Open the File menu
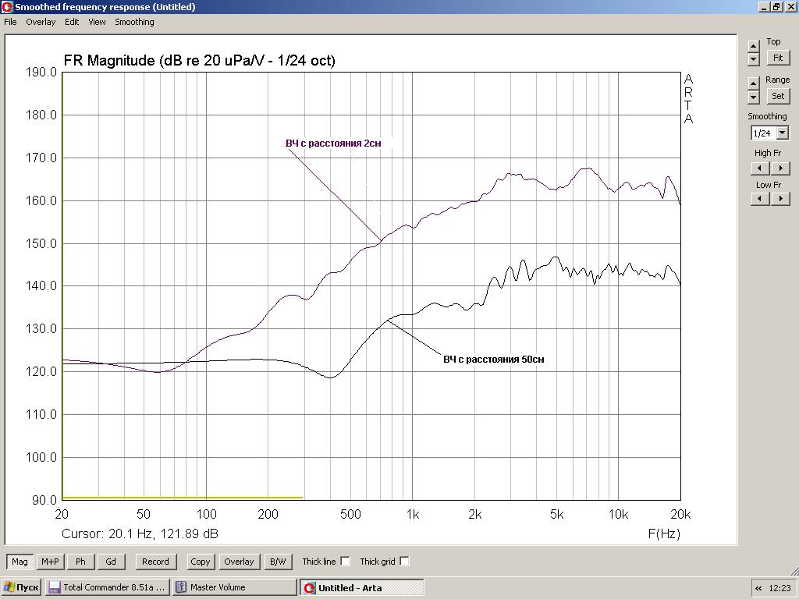Viewport: 799px width, 599px height. pyautogui.click(x=10, y=22)
